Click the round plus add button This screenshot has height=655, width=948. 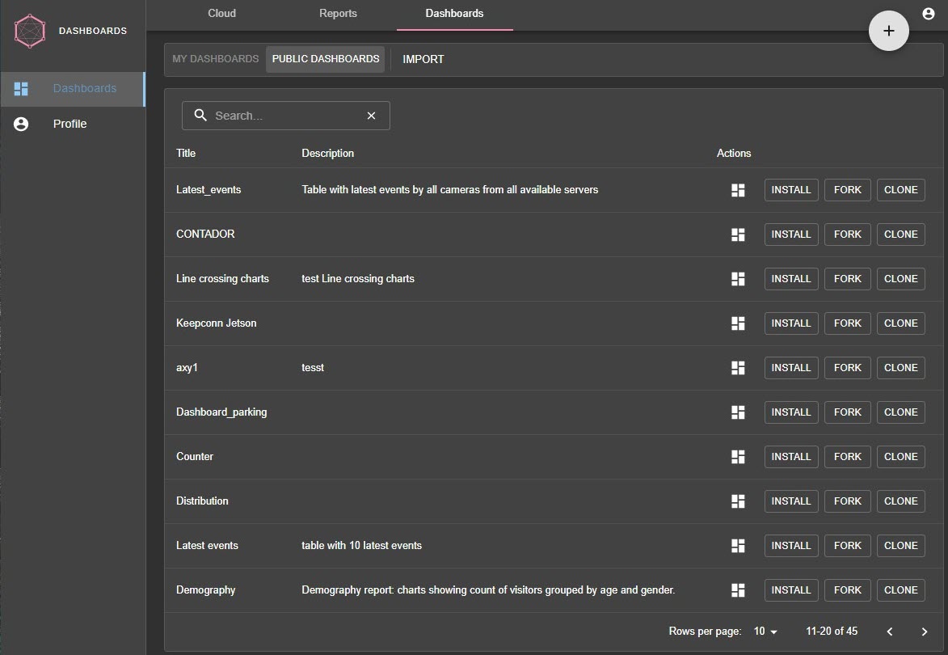coord(888,31)
